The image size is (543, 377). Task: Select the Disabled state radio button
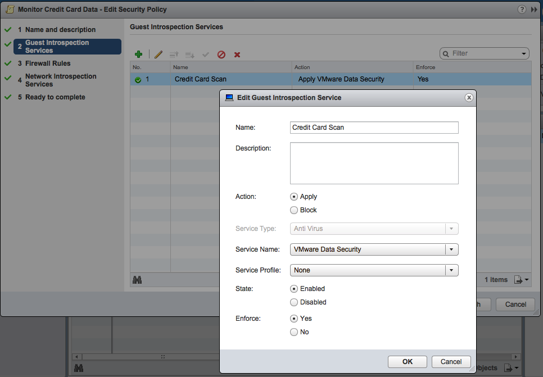[293, 302]
